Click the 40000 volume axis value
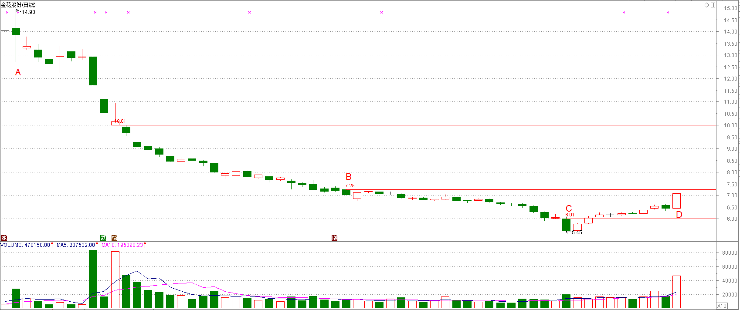 click(x=730, y=281)
